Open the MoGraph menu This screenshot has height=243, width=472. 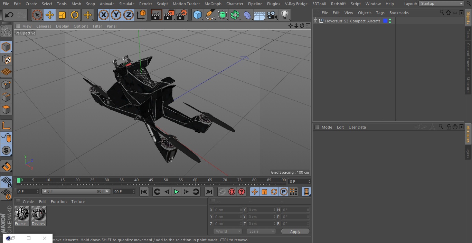coord(213,4)
